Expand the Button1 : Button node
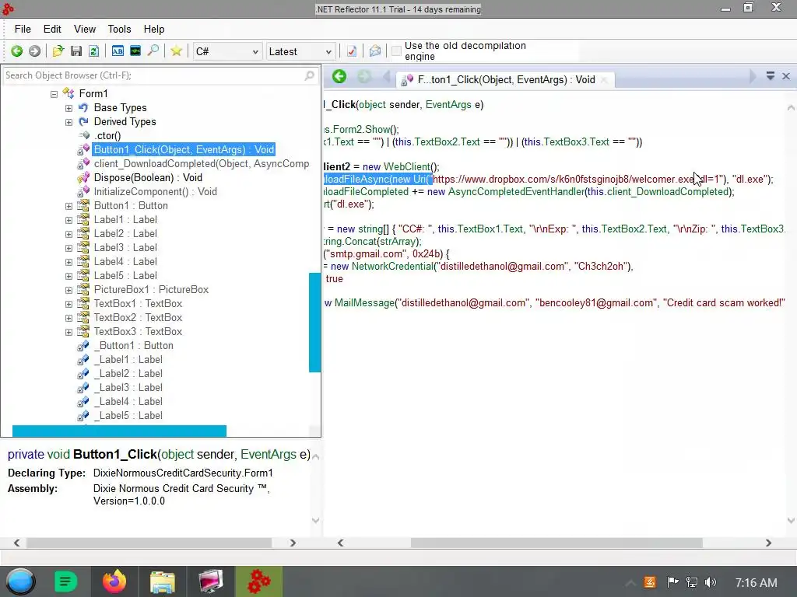This screenshot has height=597, width=797. [x=68, y=206]
